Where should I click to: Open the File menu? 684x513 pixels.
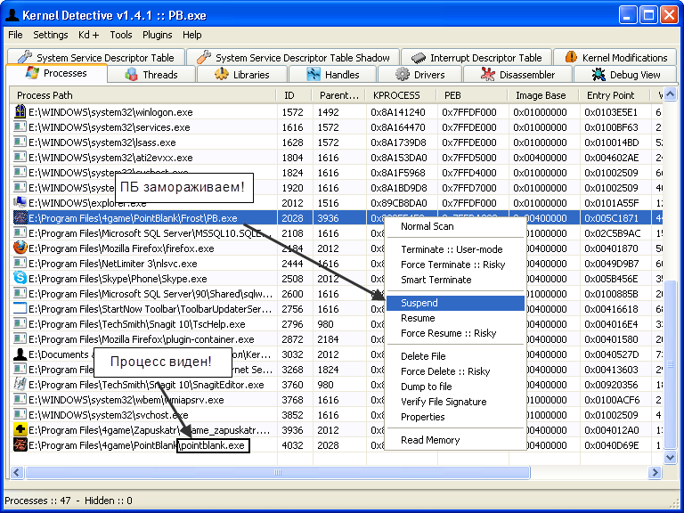pyautogui.click(x=15, y=35)
